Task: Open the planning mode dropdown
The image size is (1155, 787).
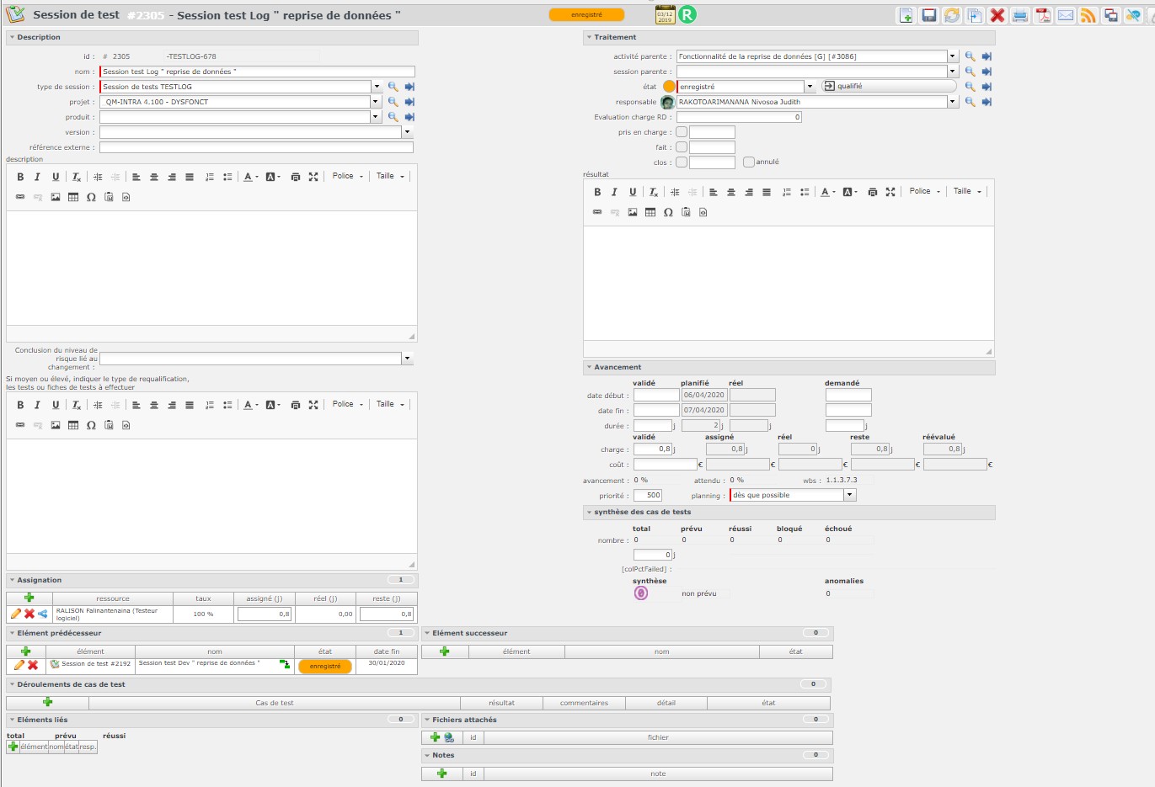Action: 850,495
